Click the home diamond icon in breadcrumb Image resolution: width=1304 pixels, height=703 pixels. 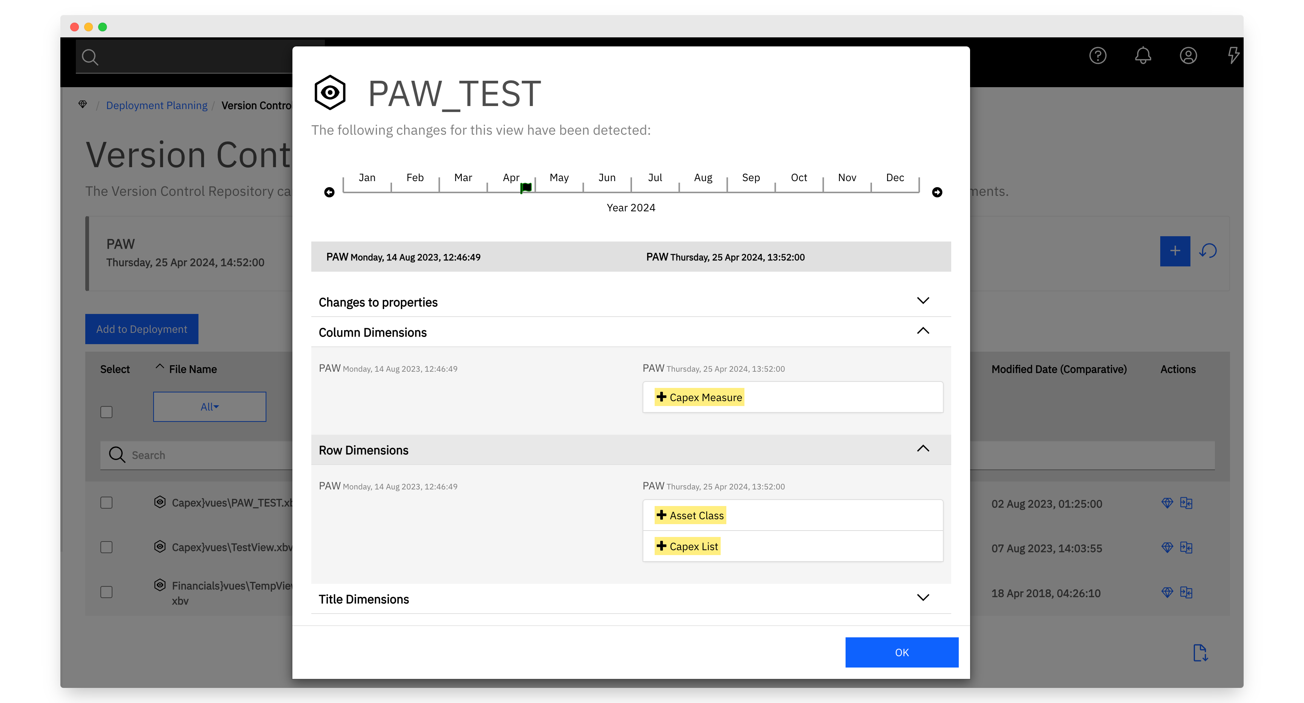pos(83,105)
